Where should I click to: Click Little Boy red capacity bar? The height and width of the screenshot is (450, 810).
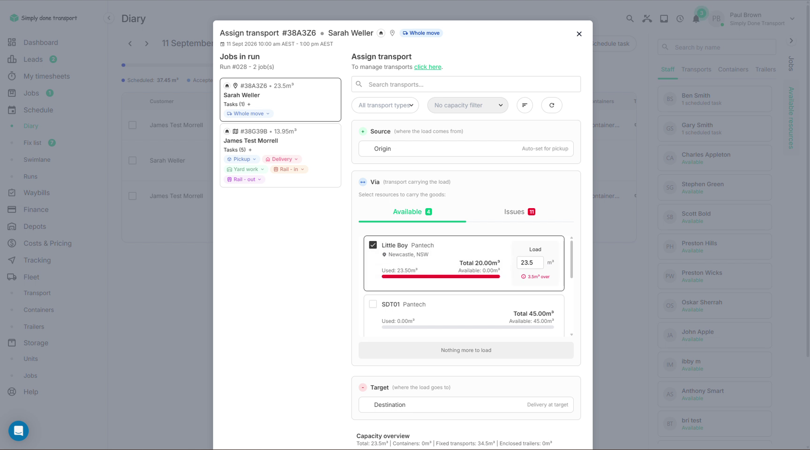coord(441,277)
